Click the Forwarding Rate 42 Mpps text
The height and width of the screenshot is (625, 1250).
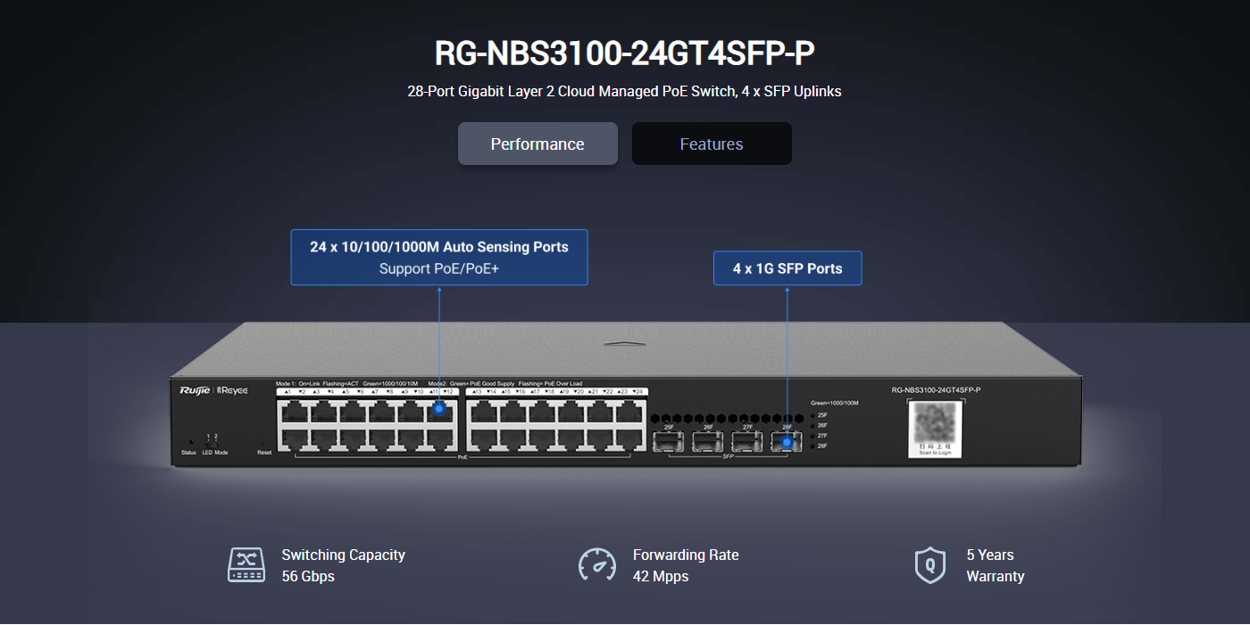pos(686,565)
